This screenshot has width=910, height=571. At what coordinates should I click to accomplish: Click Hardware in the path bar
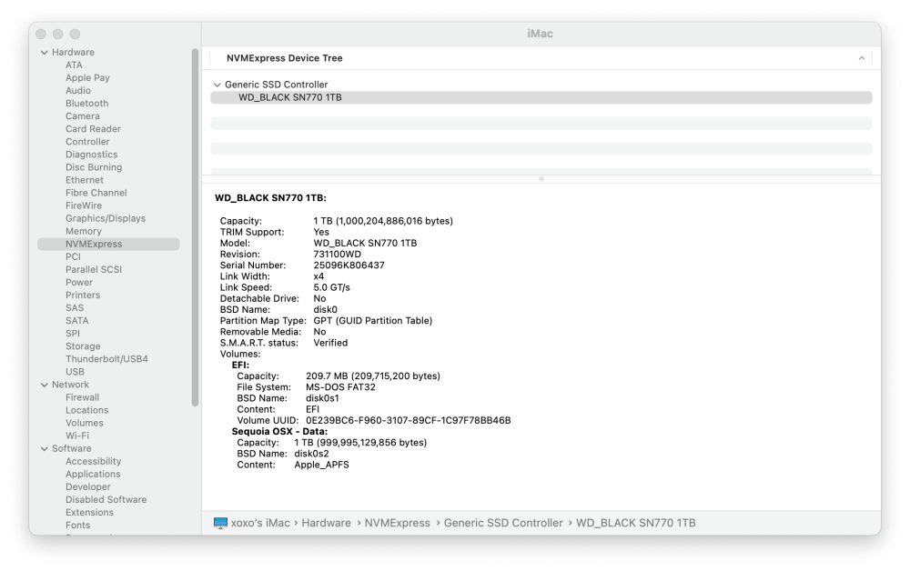tap(326, 523)
